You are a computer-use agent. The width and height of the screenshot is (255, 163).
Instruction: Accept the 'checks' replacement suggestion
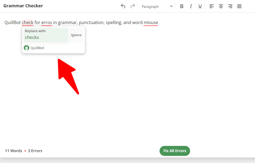pos(46,35)
